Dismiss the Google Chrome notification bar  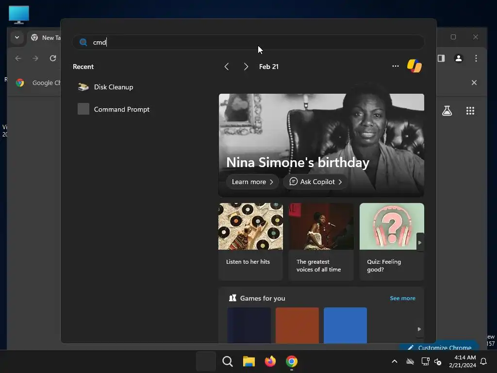[474, 83]
